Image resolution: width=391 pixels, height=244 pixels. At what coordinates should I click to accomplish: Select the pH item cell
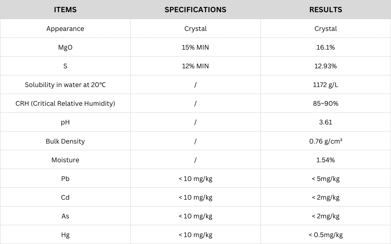pyautogui.click(x=65, y=122)
